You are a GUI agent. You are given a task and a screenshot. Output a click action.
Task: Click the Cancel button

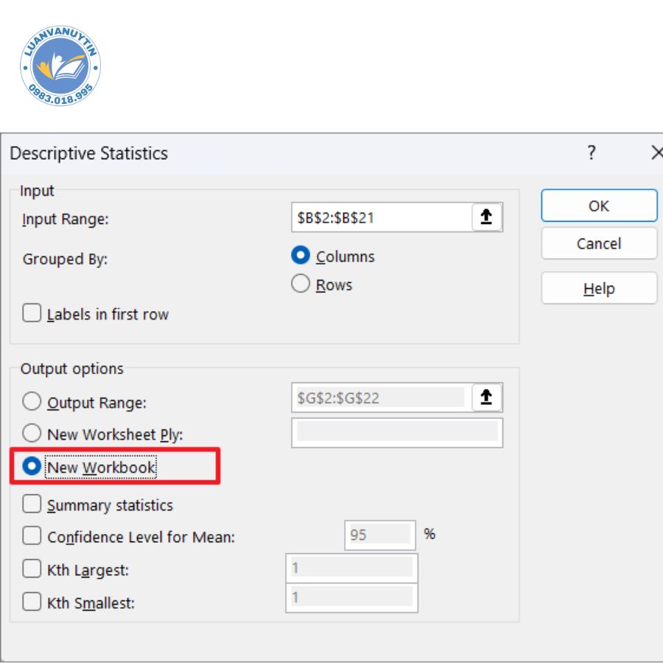click(x=598, y=244)
